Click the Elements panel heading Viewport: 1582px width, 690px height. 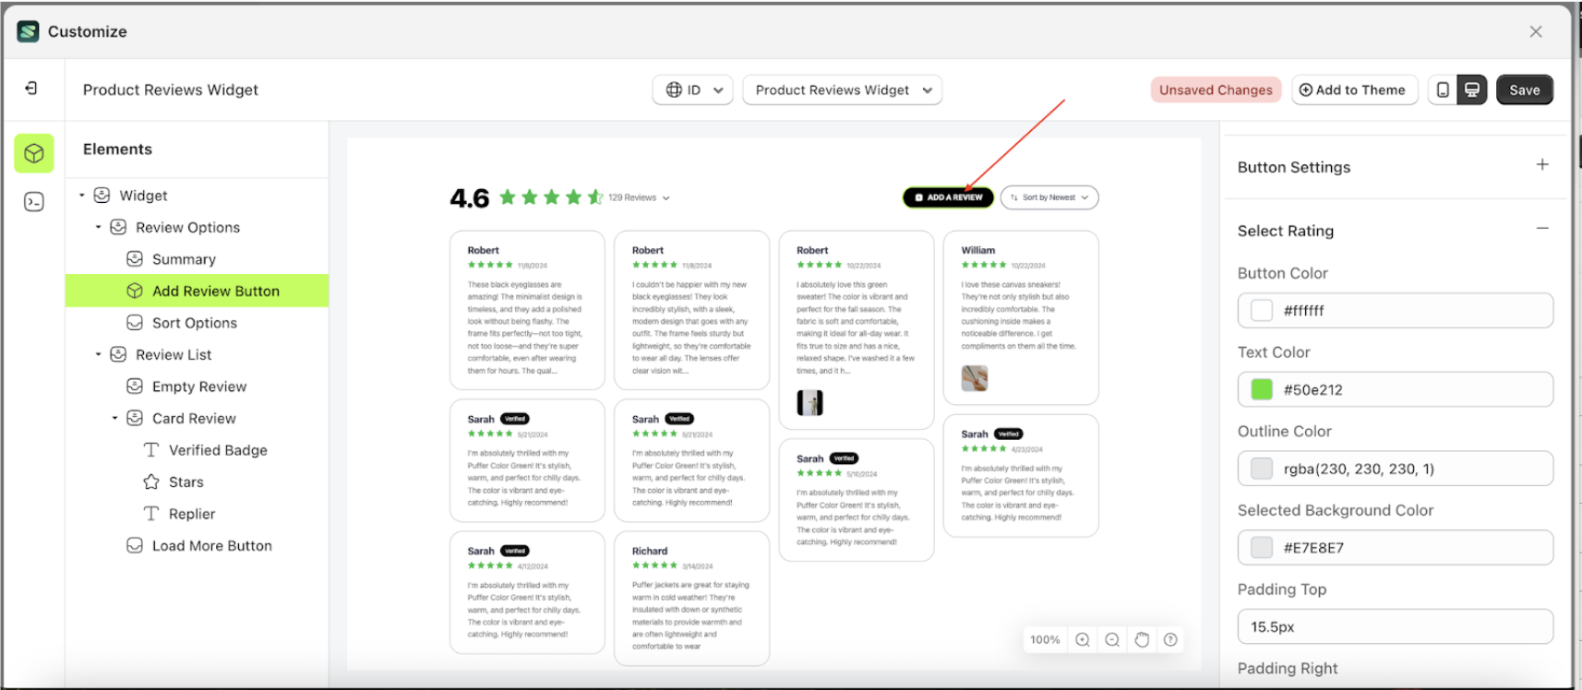pos(117,149)
